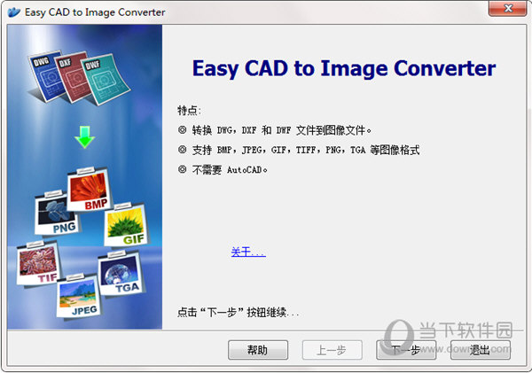Click the TIF image thumbnail
The width and height of the screenshot is (532, 373).
click(x=38, y=263)
